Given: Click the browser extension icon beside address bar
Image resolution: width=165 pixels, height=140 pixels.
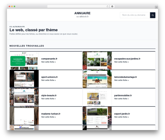Looking at the screenshot, I should 112,7.
